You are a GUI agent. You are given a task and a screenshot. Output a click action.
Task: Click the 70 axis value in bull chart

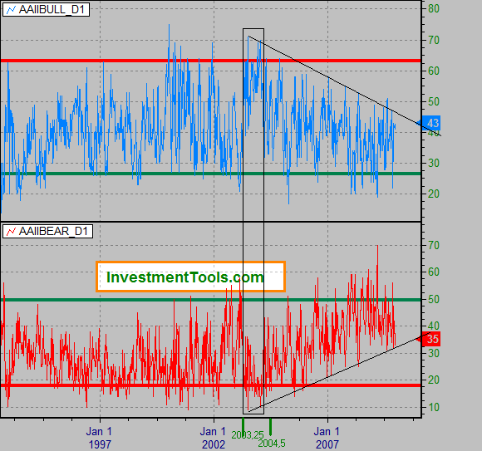pyautogui.click(x=434, y=40)
